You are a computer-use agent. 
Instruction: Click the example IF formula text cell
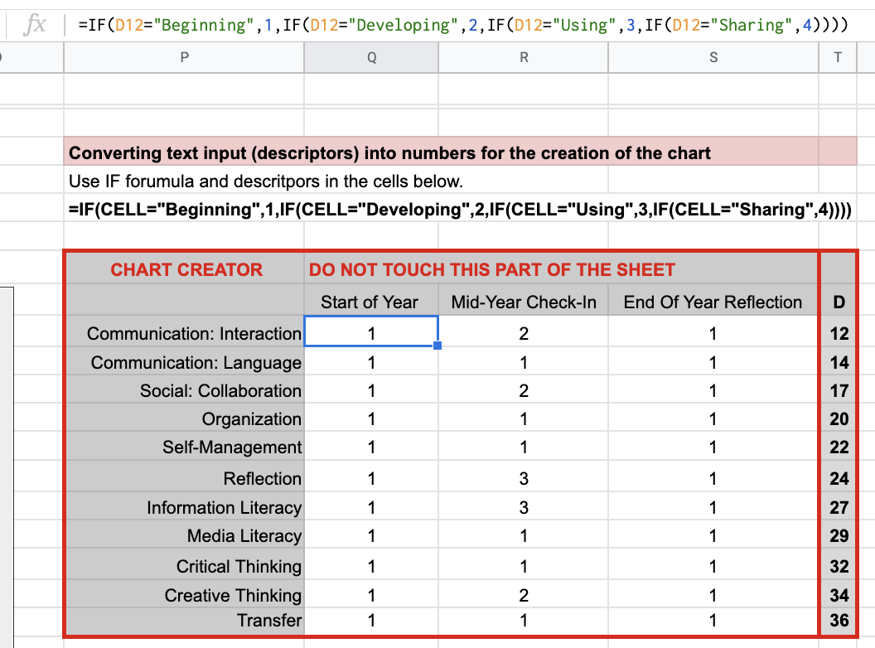459,210
